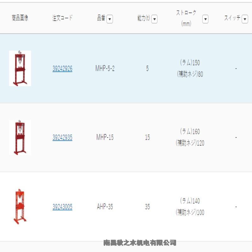Click the (ラム)160 stroke value cell
Image resolution: width=252 pixels, height=252 pixels.
click(190, 132)
